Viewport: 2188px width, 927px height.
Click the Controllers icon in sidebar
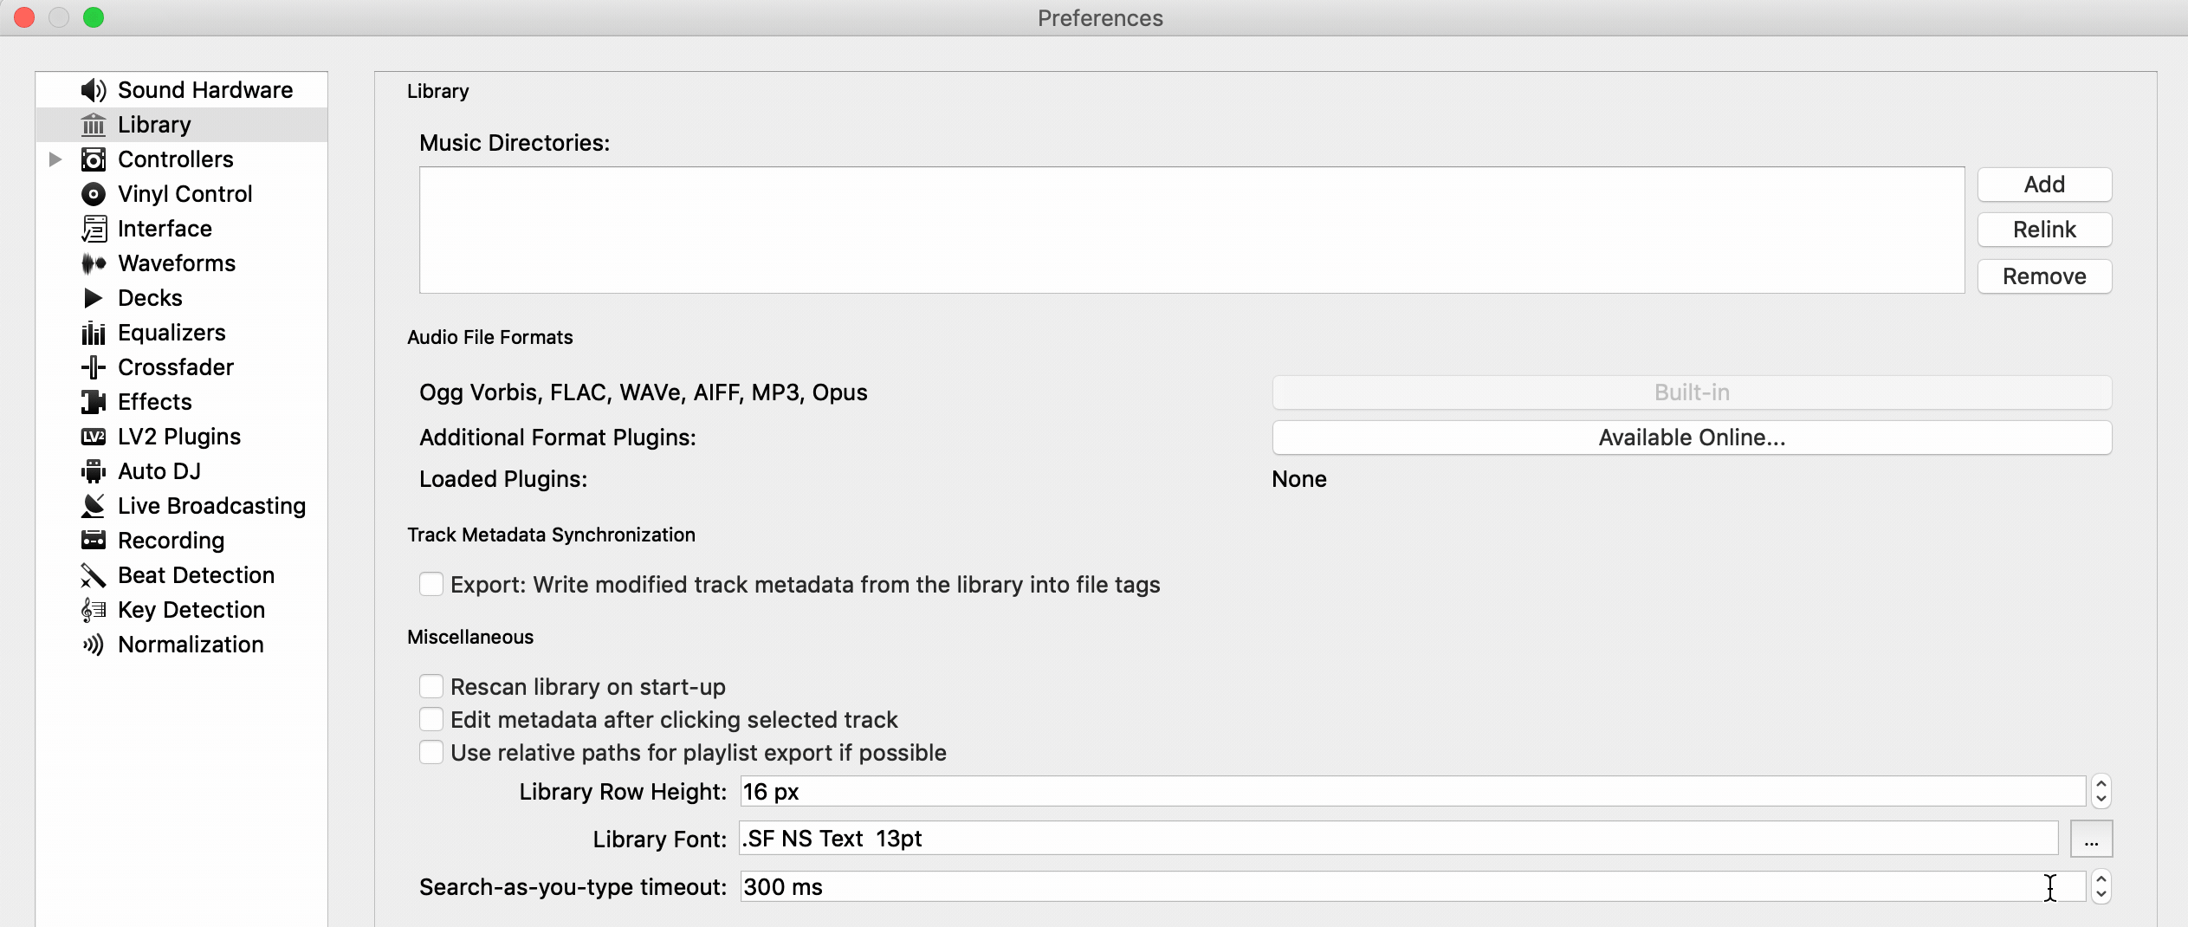94,159
